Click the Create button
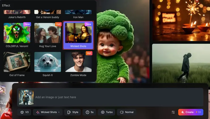Image resolution: width=210 pixels, height=119 pixels. (x=191, y=112)
